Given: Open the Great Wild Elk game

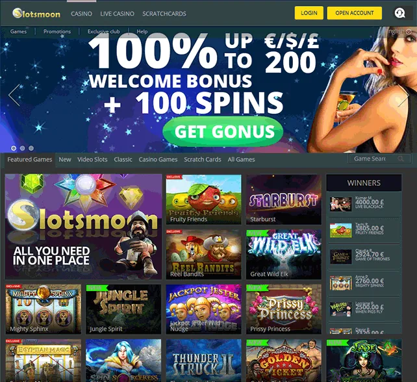Looking at the screenshot, I should pos(283,254).
